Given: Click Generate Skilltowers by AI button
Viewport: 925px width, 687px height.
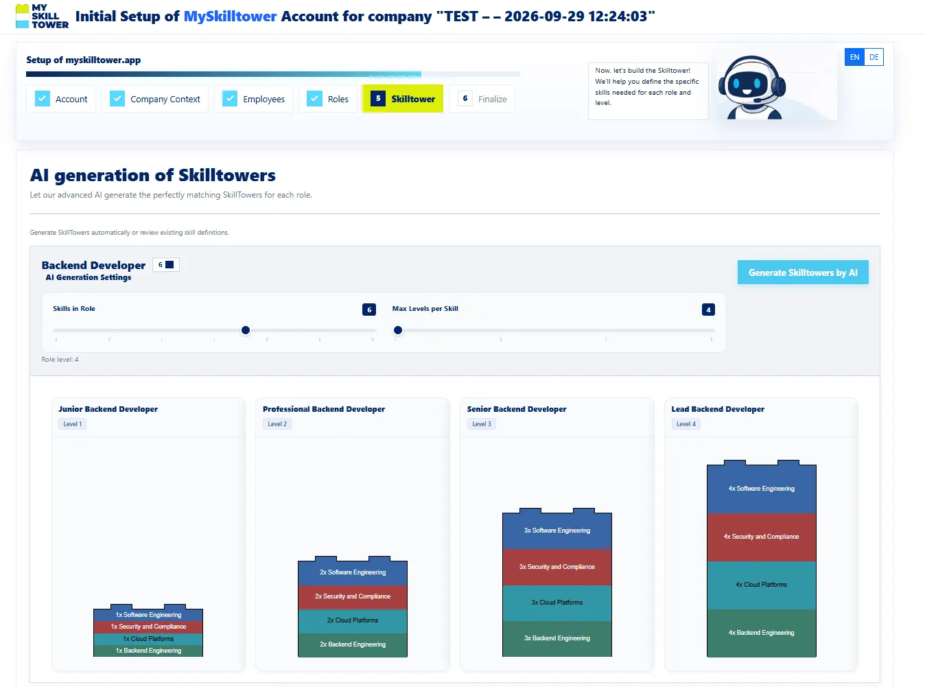Looking at the screenshot, I should pyautogui.click(x=803, y=272).
